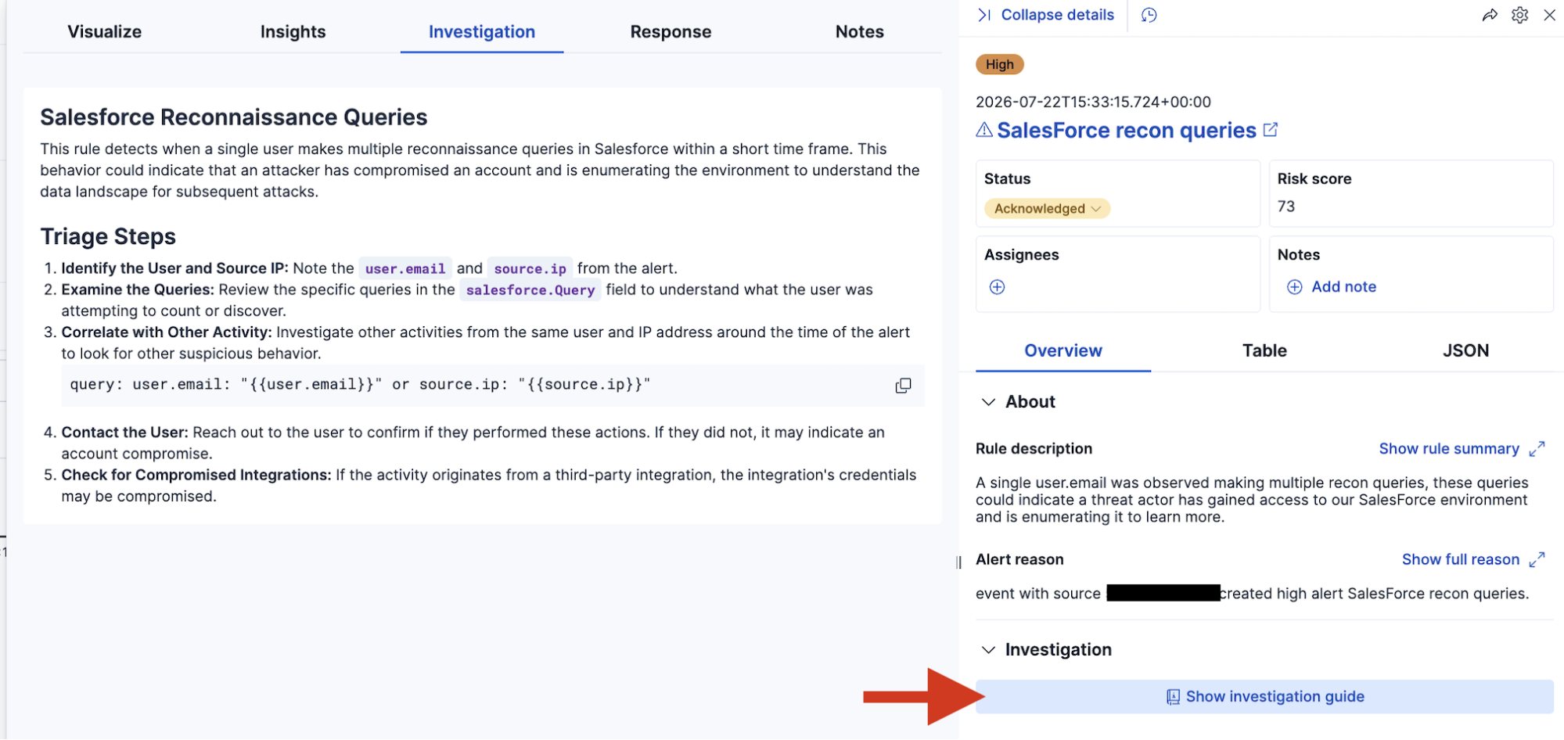Switch to the Table tab
1564x740 pixels.
tap(1264, 351)
